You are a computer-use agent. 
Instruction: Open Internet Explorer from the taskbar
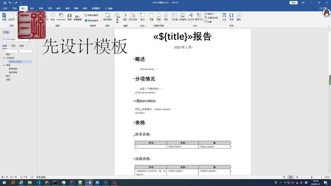[x=21, y=182]
